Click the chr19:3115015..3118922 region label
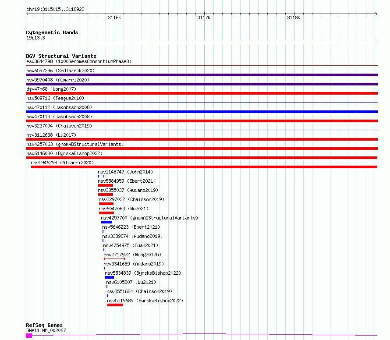This screenshot has width=390, height=340. (x=55, y=10)
